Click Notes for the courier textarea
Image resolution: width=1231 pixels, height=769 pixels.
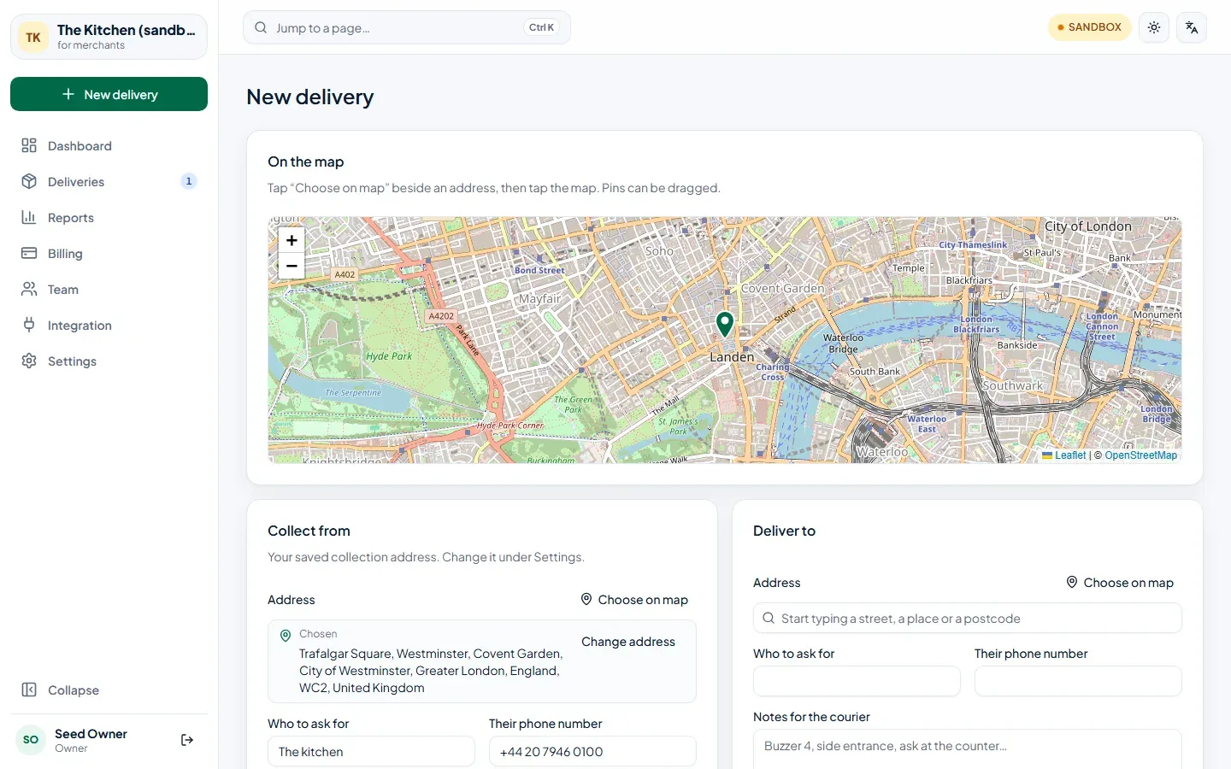(x=968, y=749)
